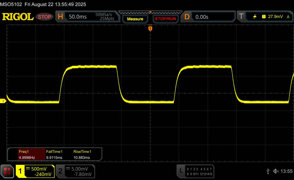Open the D 0.00s delay settings
The height and width of the screenshot is (180, 294).
point(202,17)
